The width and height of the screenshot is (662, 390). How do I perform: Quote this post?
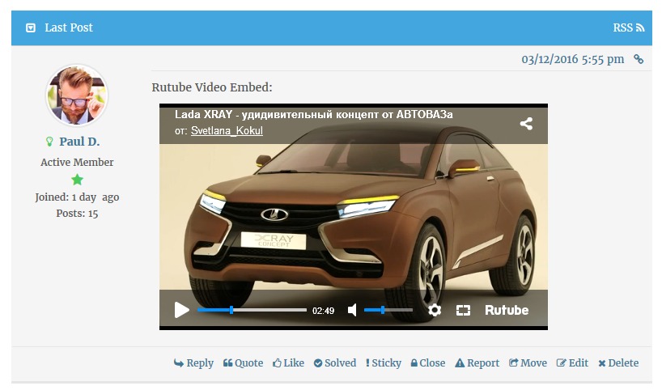pyautogui.click(x=243, y=363)
